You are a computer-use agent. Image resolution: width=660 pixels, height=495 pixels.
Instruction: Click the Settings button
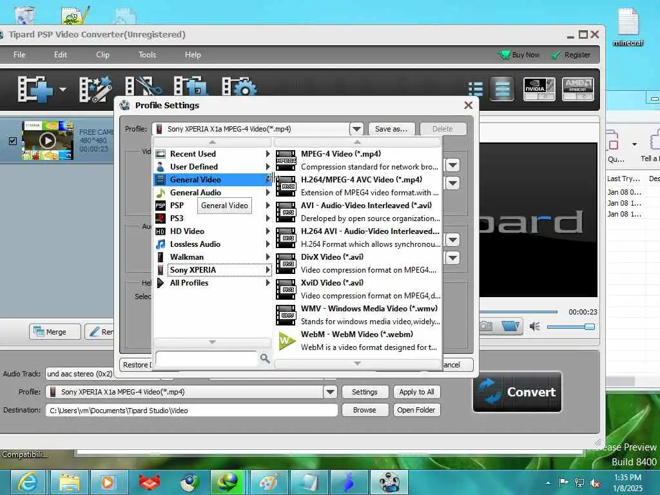point(365,392)
